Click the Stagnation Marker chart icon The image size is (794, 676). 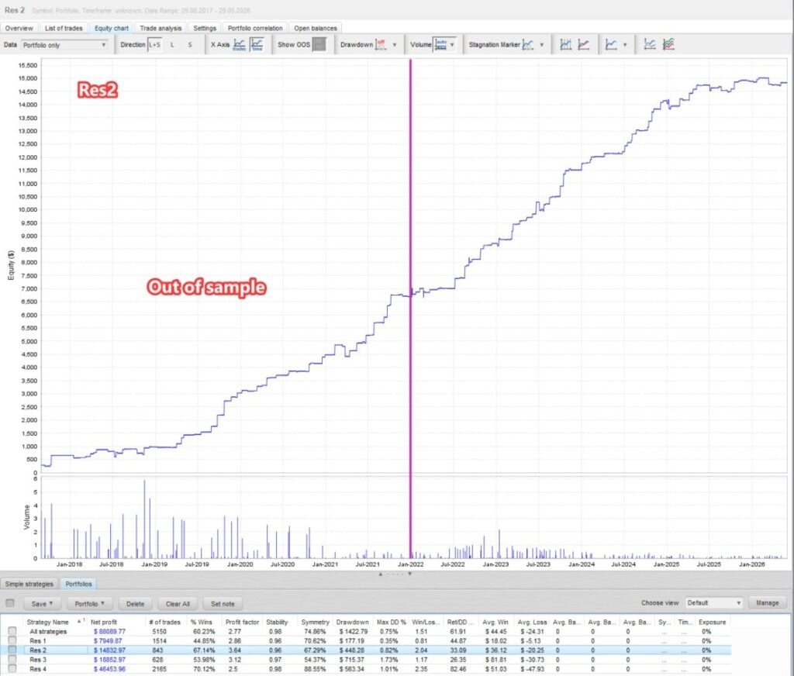tap(527, 45)
